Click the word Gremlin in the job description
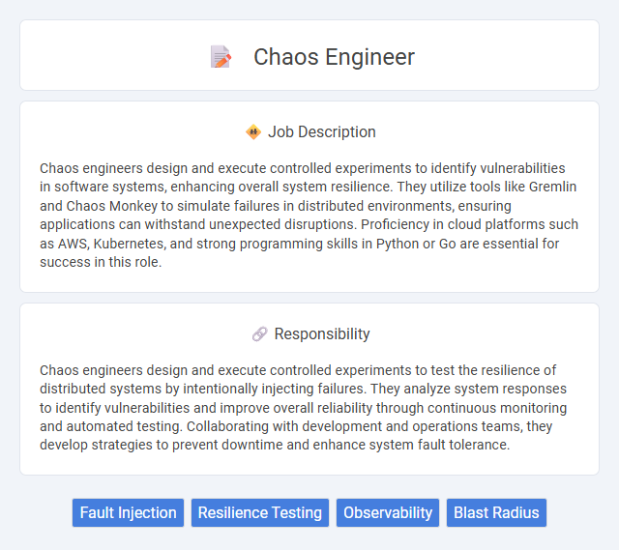 [x=552, y=187]
